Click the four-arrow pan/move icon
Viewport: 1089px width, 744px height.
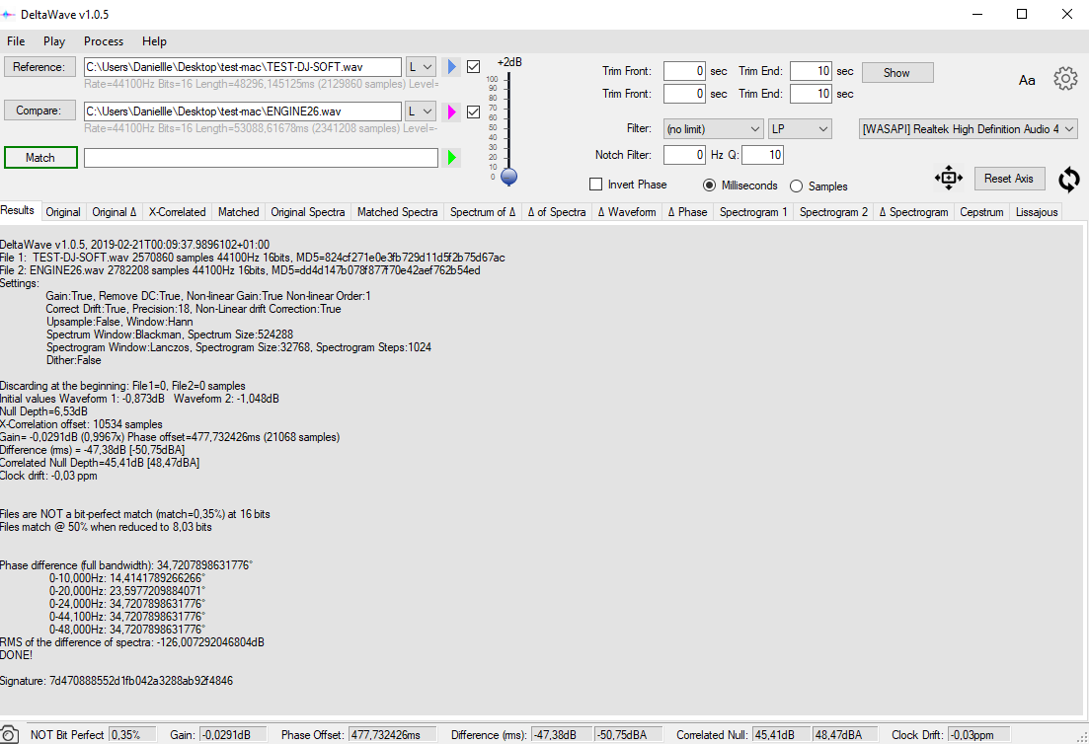[948, 179]
